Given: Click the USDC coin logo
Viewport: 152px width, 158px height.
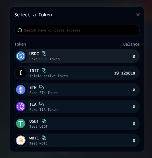Looking at the screenshot, I should click(x=21, y=56).
